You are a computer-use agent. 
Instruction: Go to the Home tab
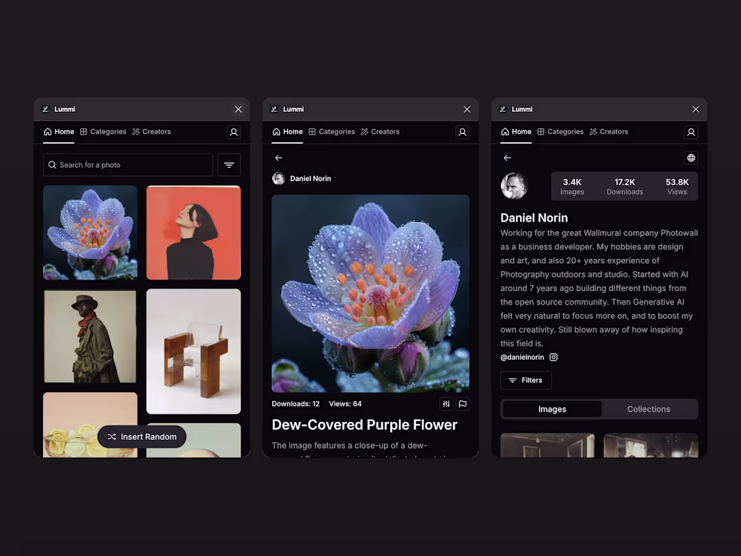pyautogui.click(x=59, y=131)
